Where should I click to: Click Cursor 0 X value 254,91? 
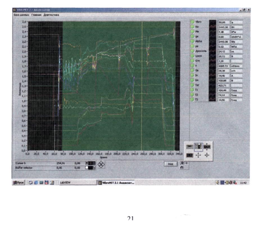point(60,163)
